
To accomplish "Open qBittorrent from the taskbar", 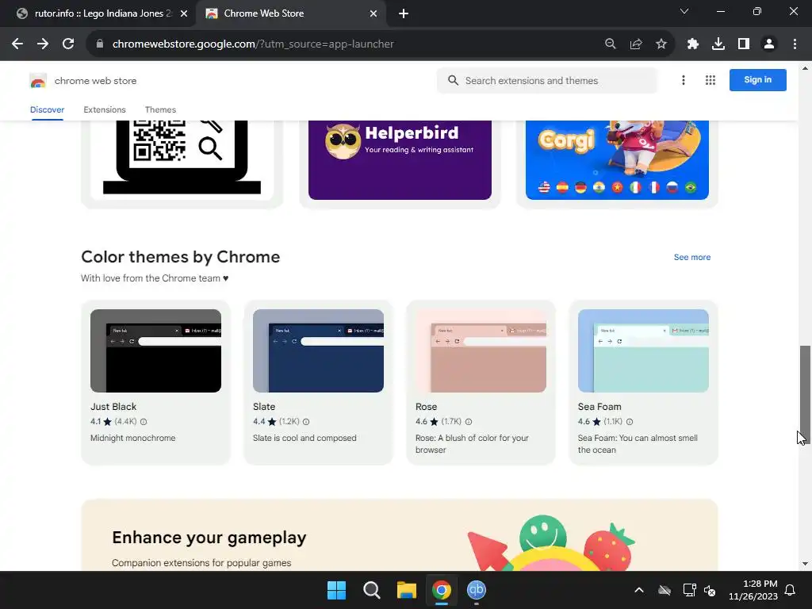I will pos(477,590).
